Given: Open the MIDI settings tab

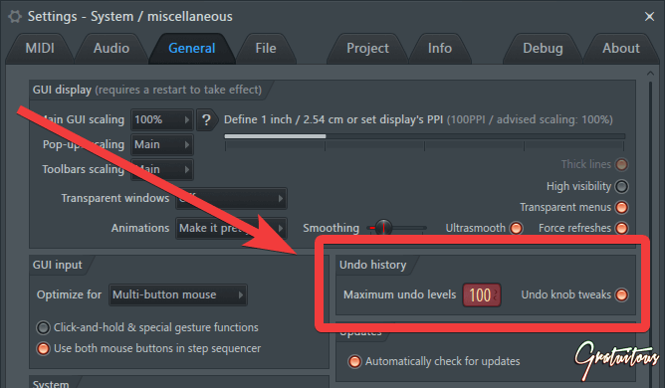Looking at the screenshot, I should pos(40,49).
